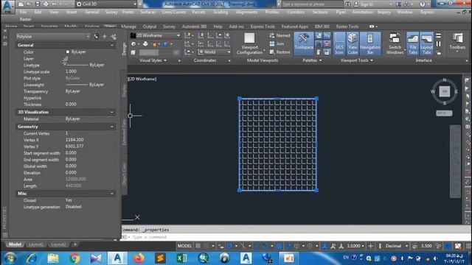
Task: Open the World UCS dropdown
Action: coord(214,52)
